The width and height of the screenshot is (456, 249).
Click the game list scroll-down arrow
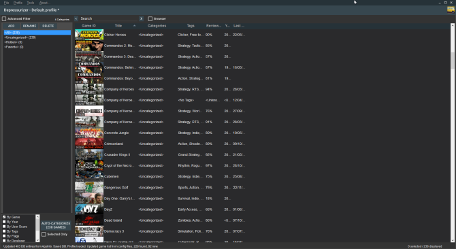click(452, 240)
